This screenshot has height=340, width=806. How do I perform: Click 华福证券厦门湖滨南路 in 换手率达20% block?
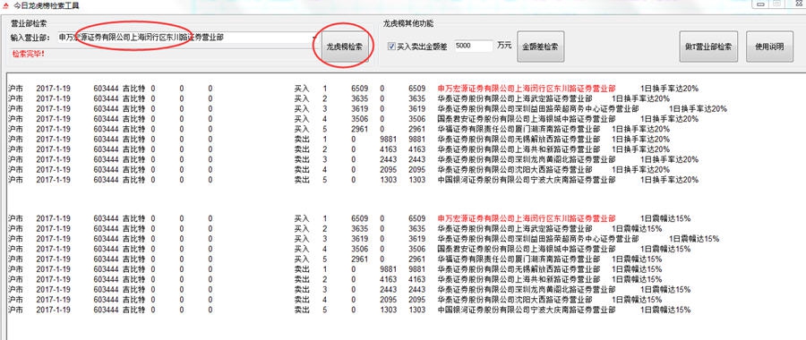pos(519,129)
